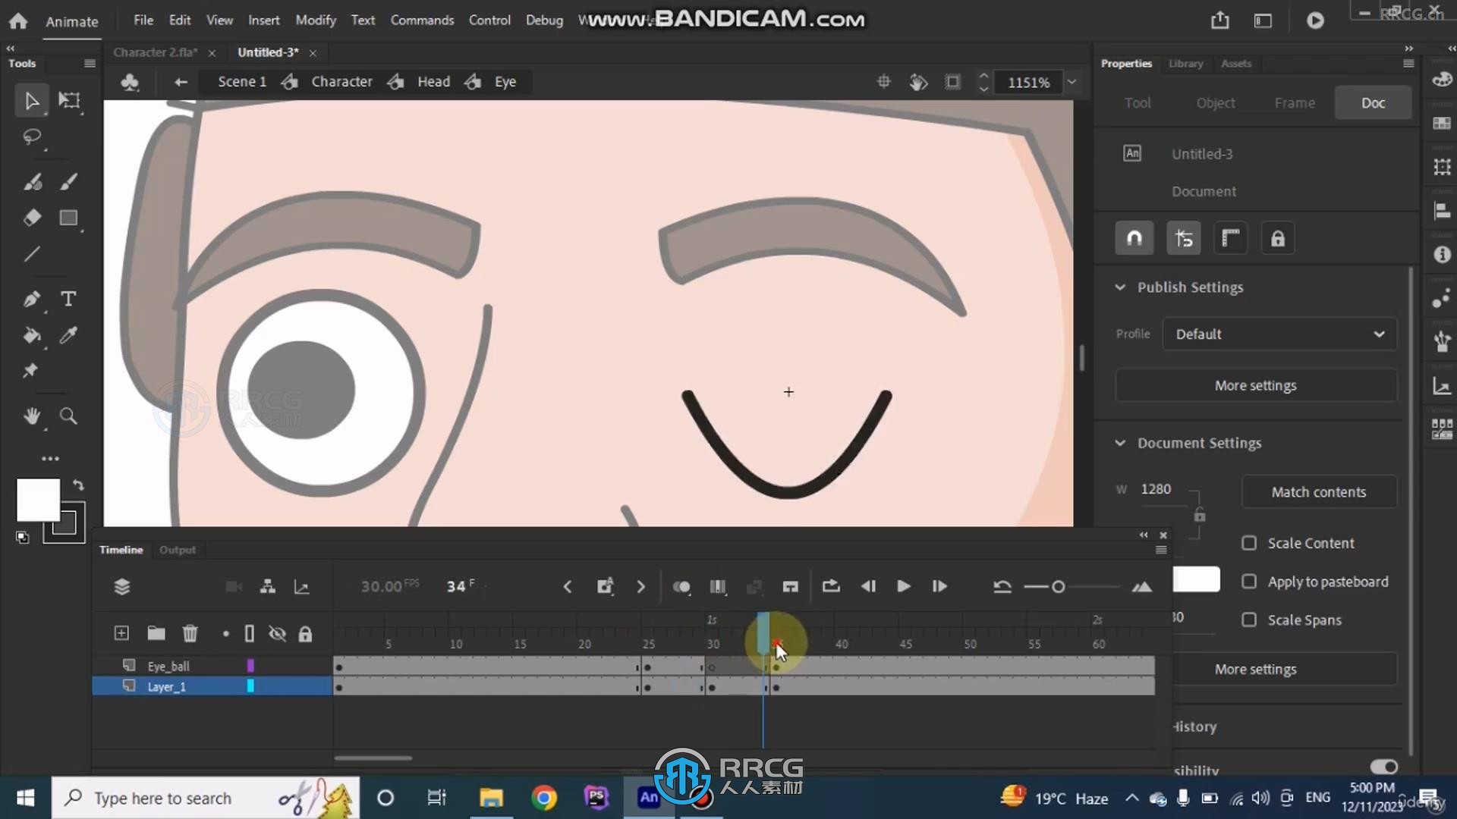Viewport: 1457px width, 819px height.
Task: Open the File menu
Action: click(143, 20)
